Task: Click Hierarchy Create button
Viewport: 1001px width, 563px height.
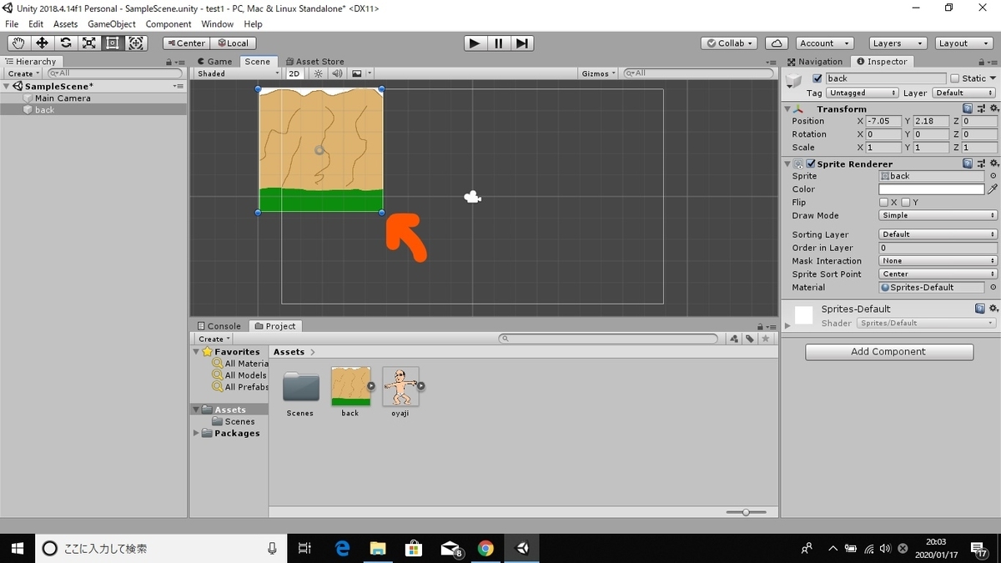Action: click(23, 73)
